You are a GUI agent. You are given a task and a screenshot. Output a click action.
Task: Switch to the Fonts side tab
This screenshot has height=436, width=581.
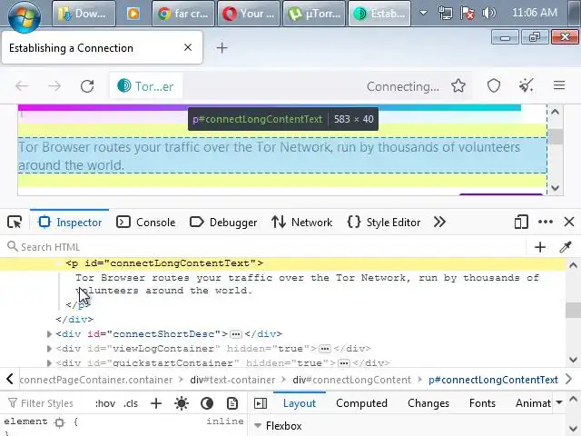[x=482, y=403]
